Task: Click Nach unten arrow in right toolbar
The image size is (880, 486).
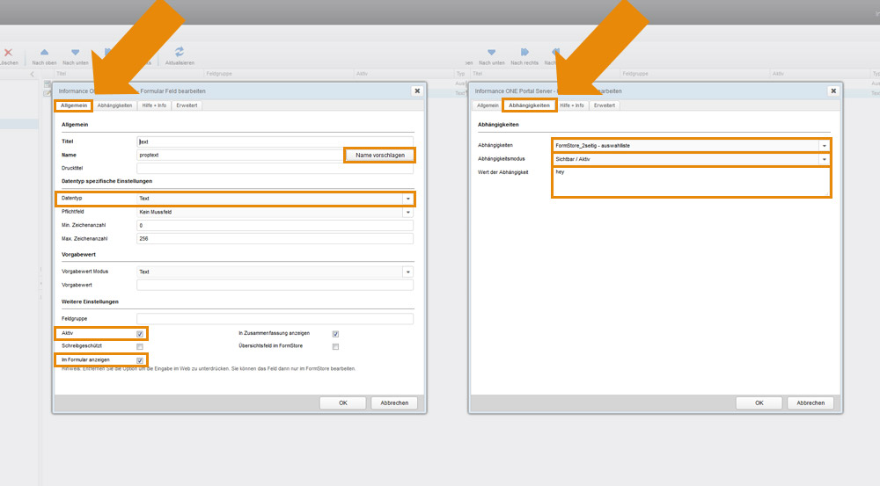Action: [x=491, y=53]
